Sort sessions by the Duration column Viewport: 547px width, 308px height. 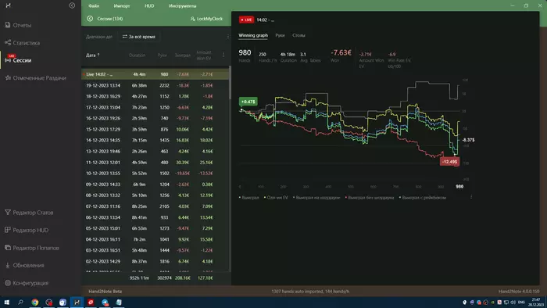[137, 56]
